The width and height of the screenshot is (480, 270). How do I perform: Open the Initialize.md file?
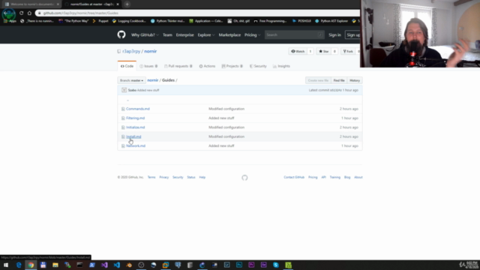135,127
